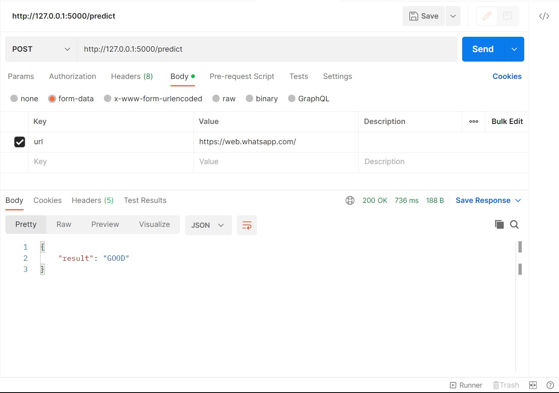Open the comments icon
Image resolution: width=559 pixels, height=393 pixels.
[x=508, y=16]
